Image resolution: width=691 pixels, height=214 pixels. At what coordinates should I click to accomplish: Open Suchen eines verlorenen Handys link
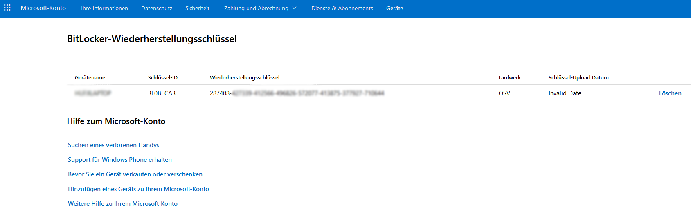tap(113, 145)
